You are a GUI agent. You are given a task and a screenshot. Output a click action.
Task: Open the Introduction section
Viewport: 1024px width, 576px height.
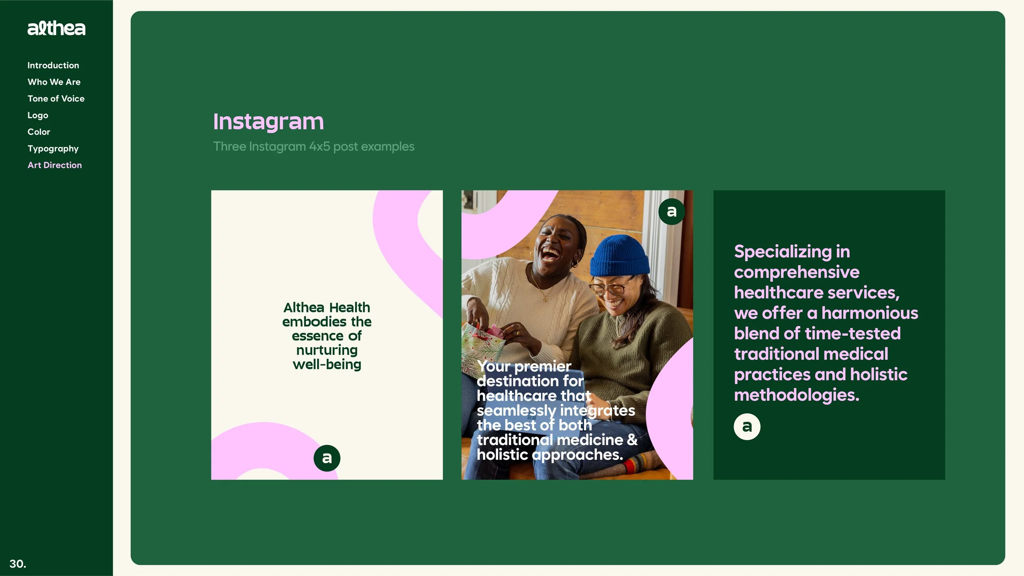click(x=53, y=65)
